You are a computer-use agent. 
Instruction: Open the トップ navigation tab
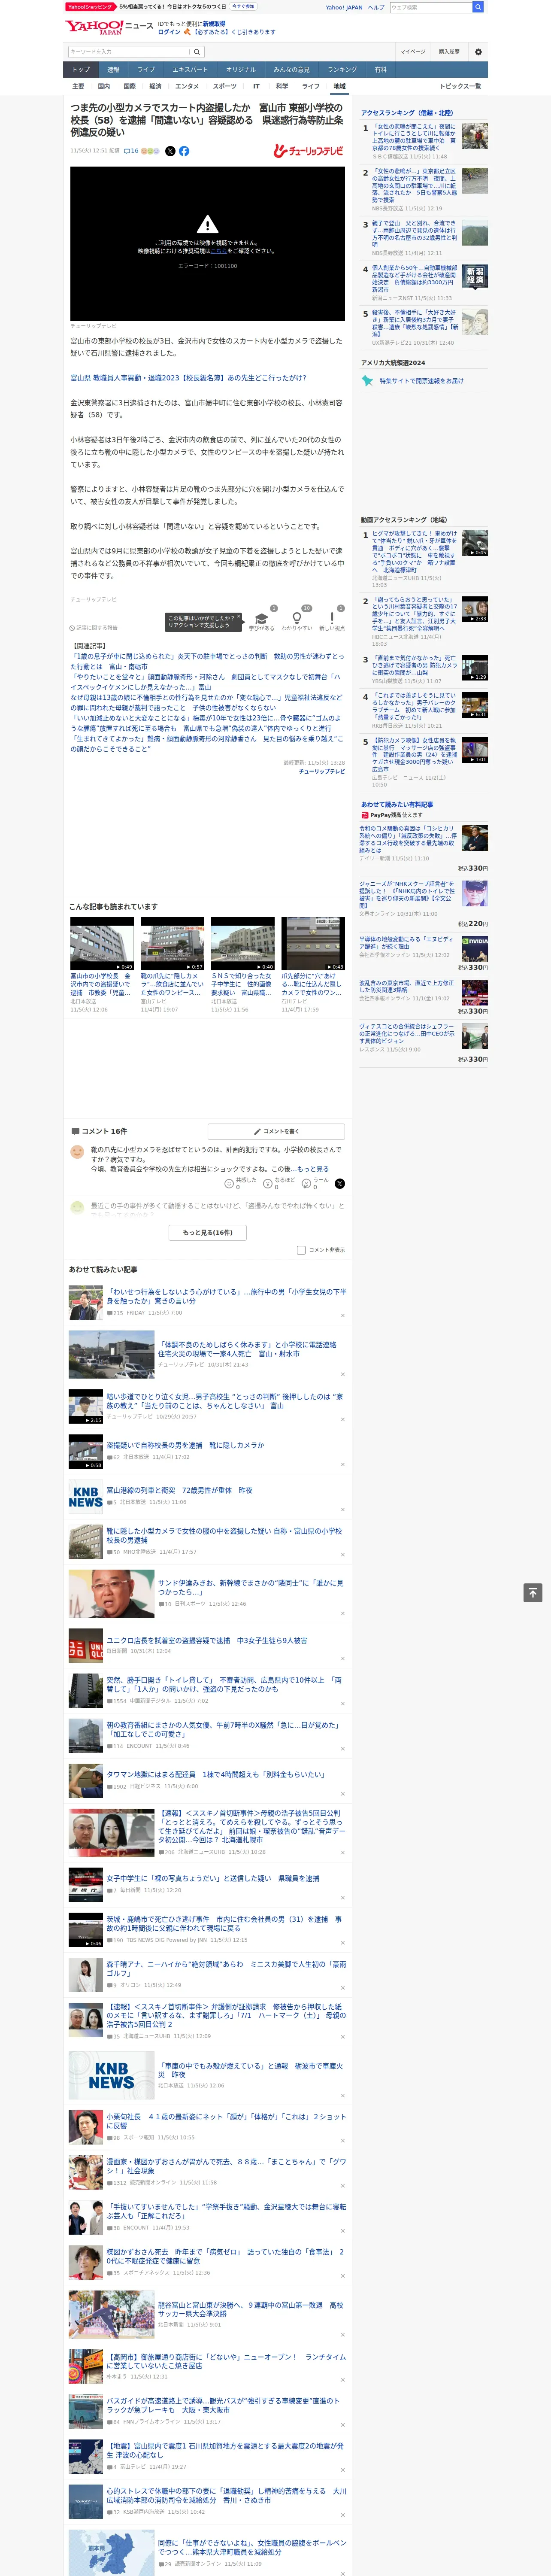click(81, 70)
